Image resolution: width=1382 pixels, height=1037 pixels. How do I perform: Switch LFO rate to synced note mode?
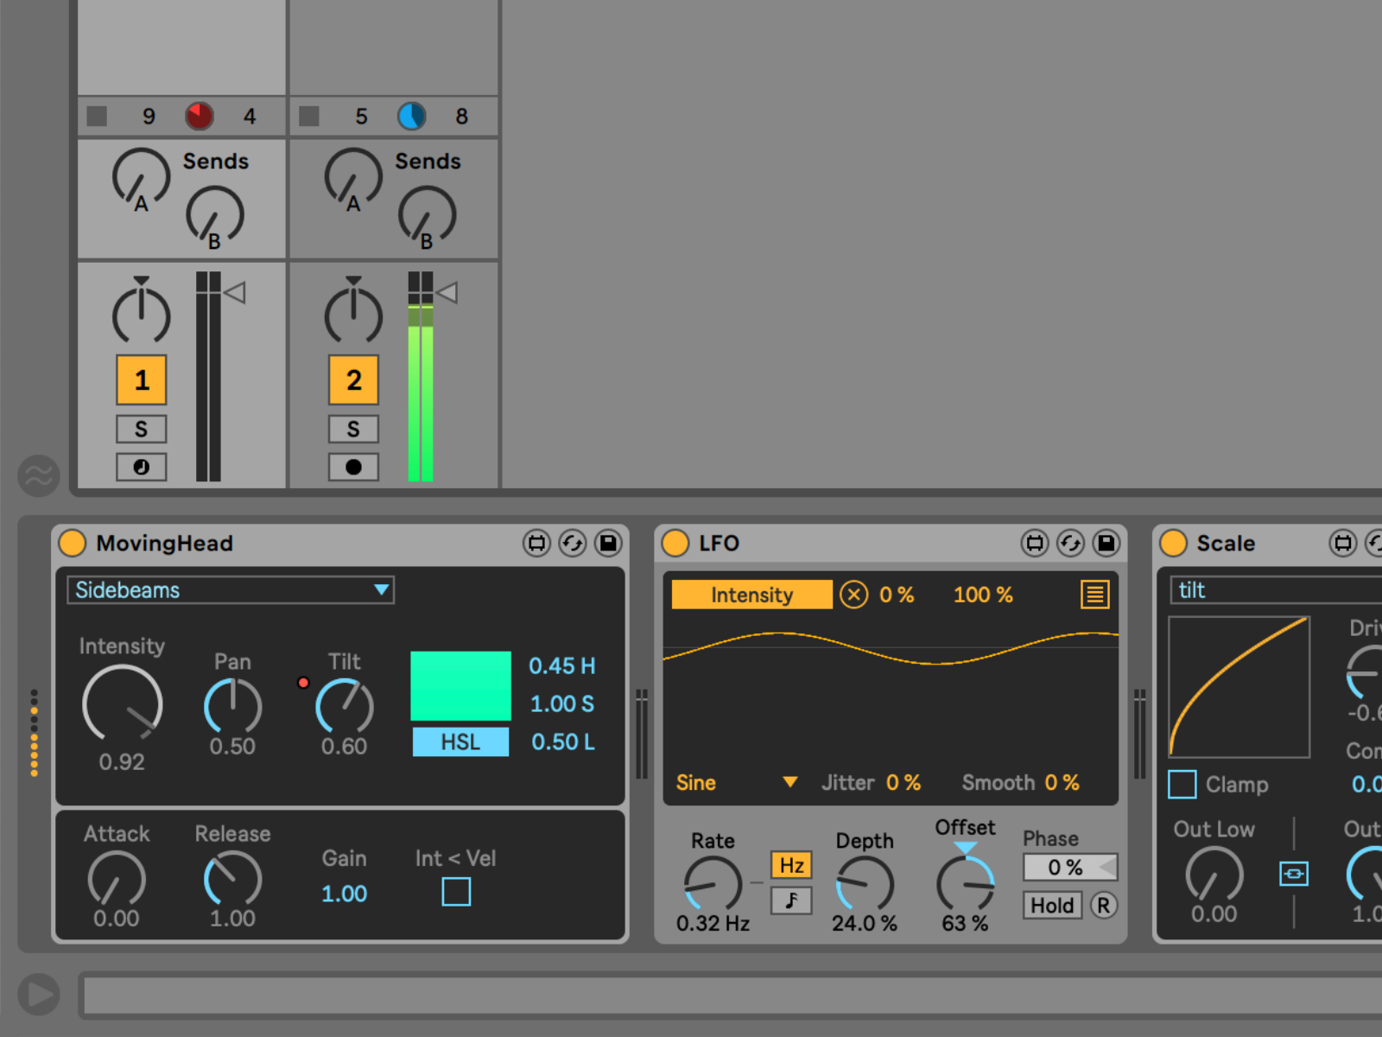[x=790, y=900]
